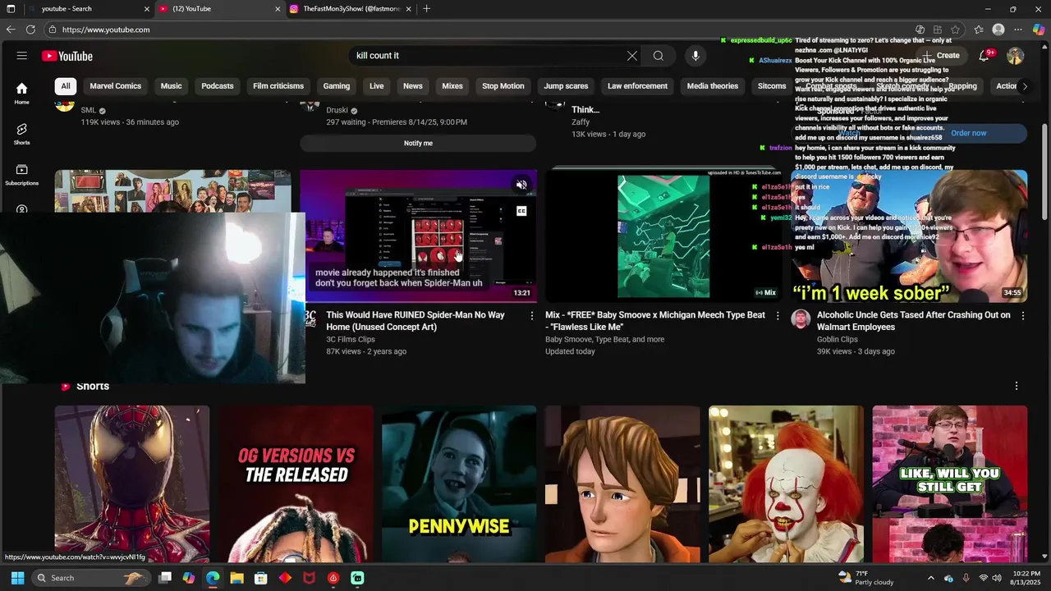
Task: Open the YouTube account avatar menu
Action: point(1016,56)
